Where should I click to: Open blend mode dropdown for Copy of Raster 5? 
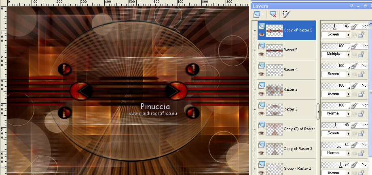coord(348,35)
